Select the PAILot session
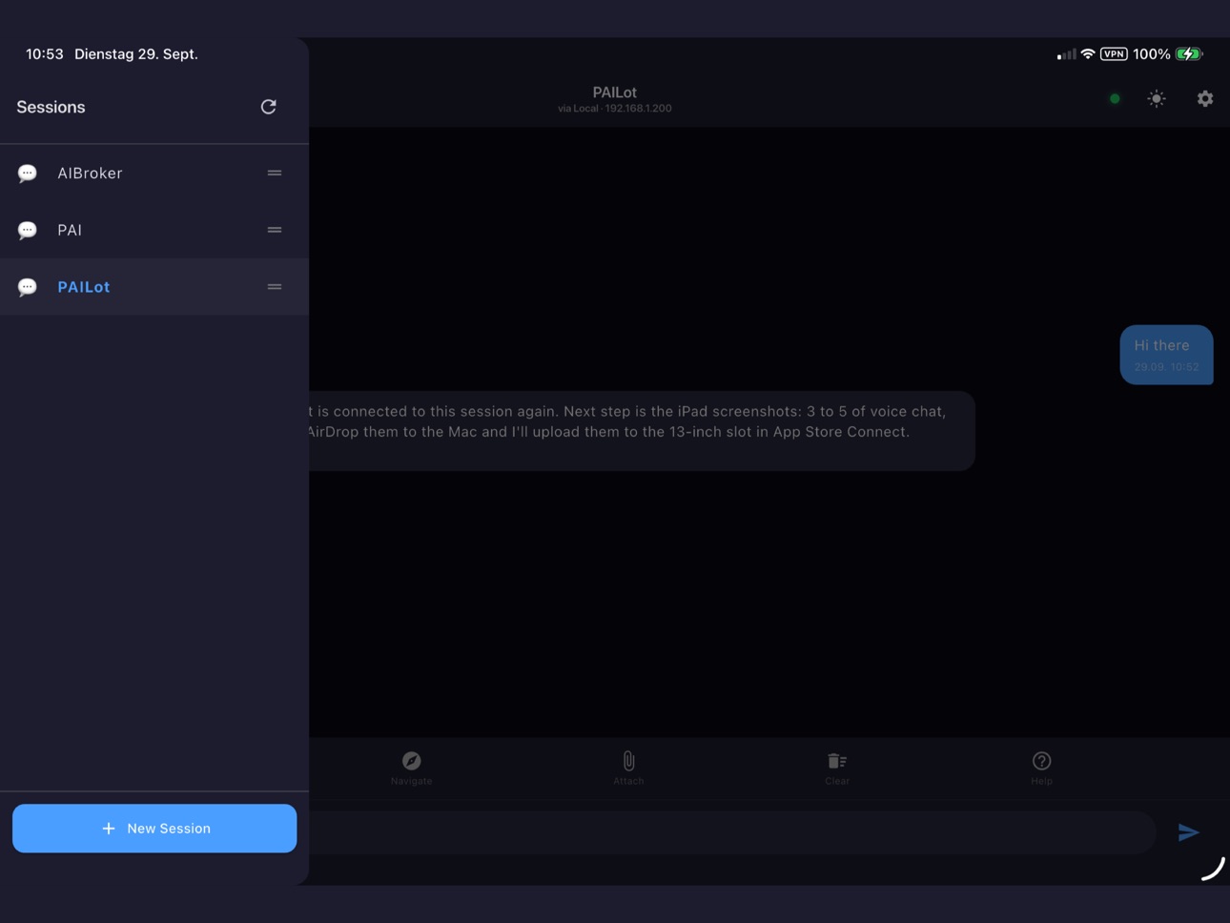The image size is (1230, 923). [x=154, y=287]
